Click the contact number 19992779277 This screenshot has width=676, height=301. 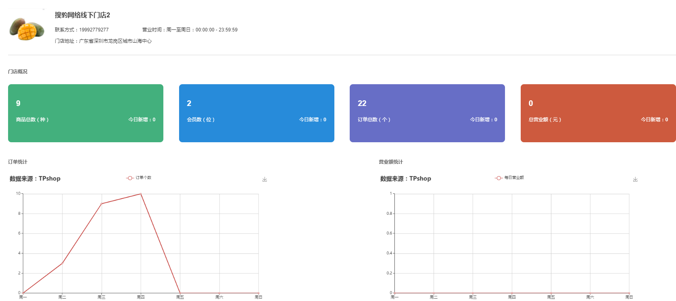94,30
